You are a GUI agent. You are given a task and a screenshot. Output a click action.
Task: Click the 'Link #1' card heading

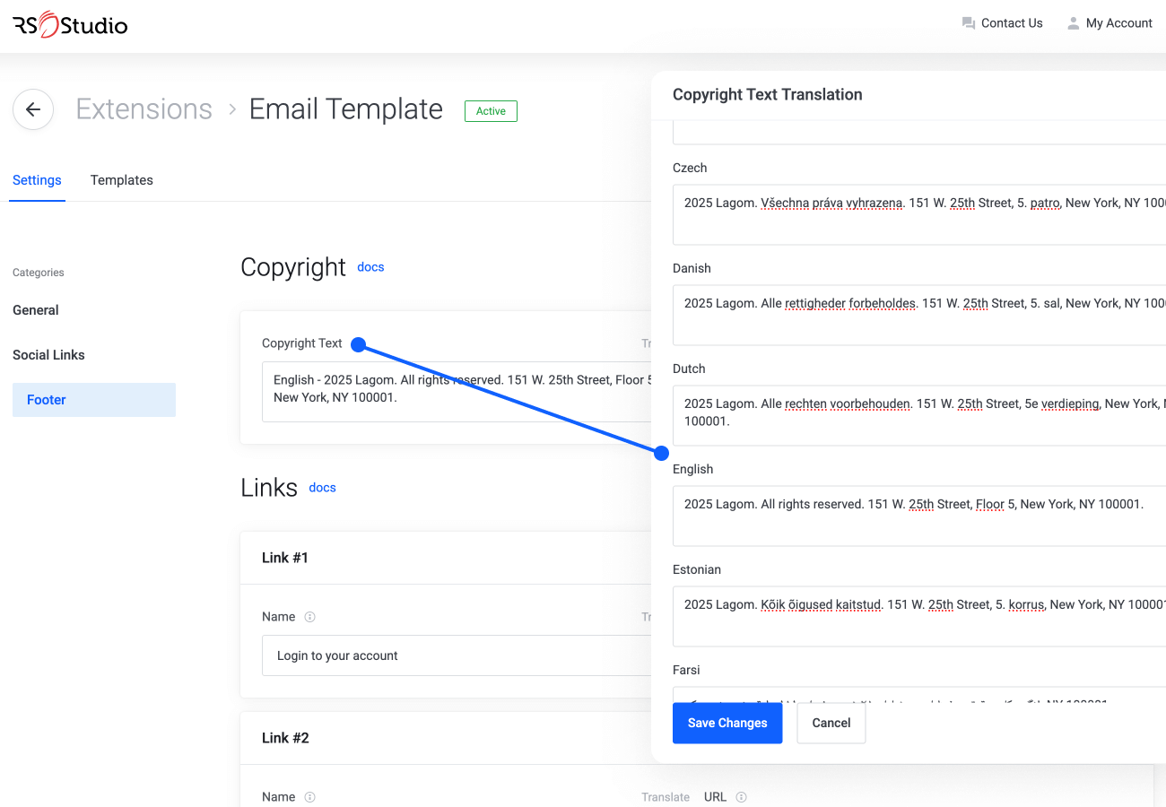285,558
